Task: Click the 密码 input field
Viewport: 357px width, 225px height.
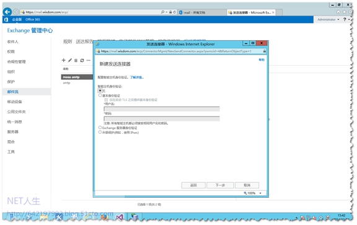Action: pos(162,118)
